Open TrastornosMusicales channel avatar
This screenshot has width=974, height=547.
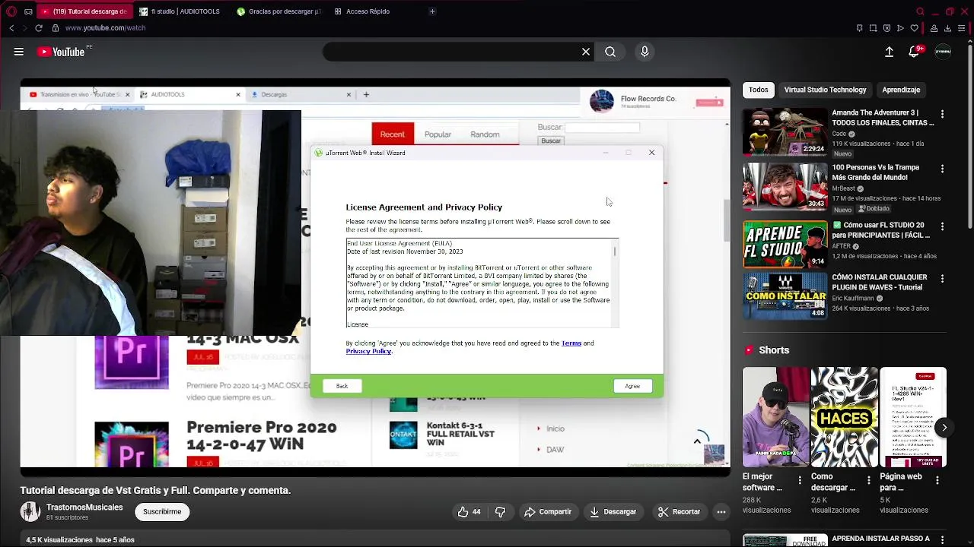pyautogui.click(x=30, y=511)
